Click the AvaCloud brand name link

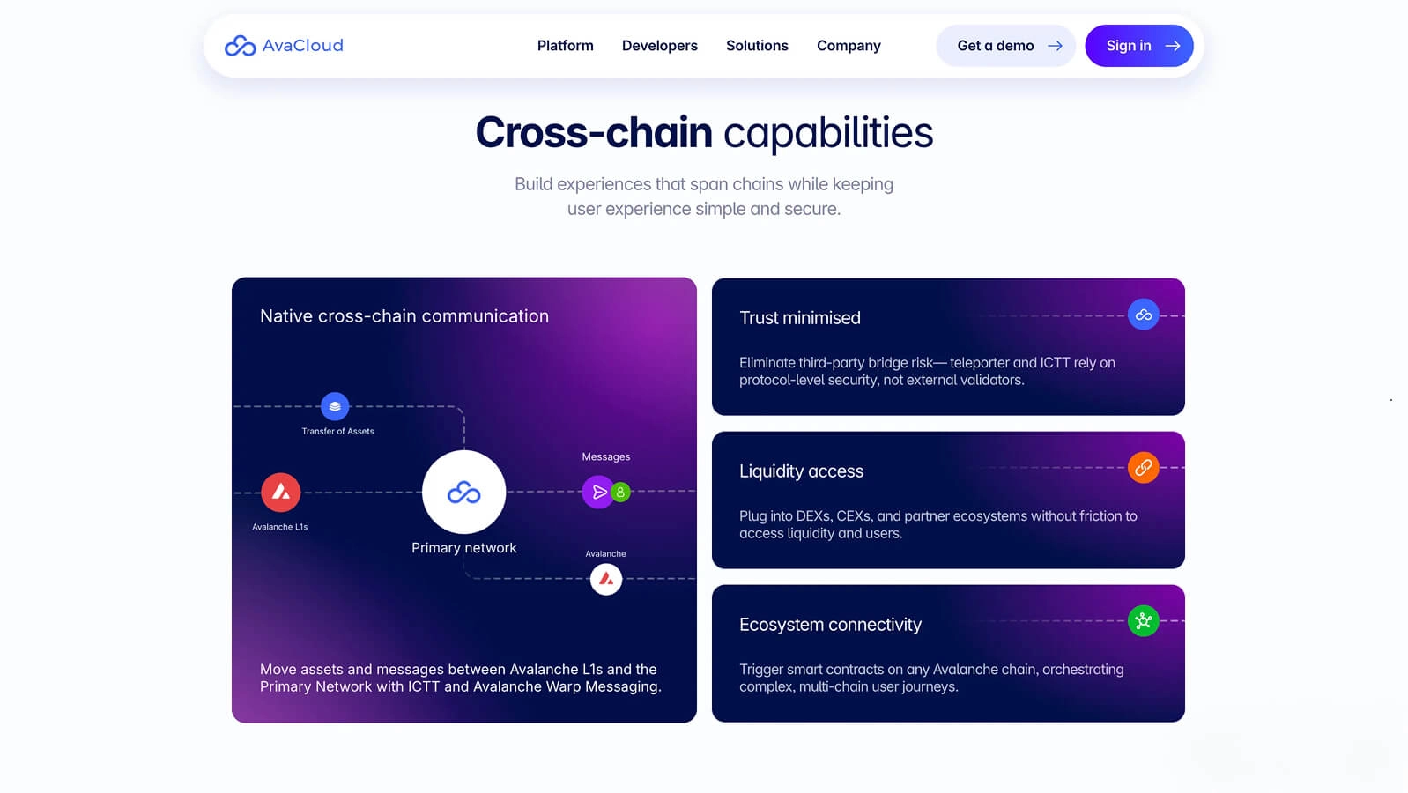click(303, 46)
